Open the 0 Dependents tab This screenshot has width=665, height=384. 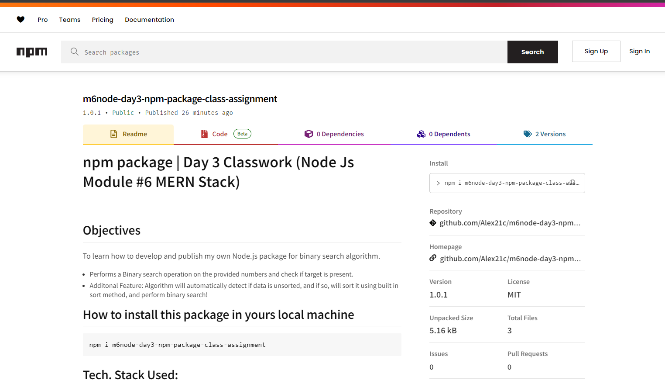click(x=444, y=135)
